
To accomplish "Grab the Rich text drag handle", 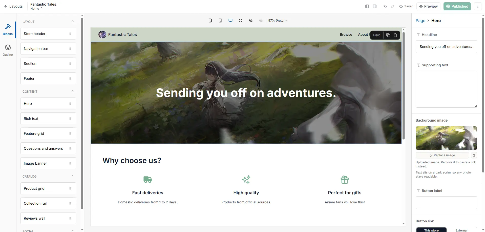I will 70,119.
